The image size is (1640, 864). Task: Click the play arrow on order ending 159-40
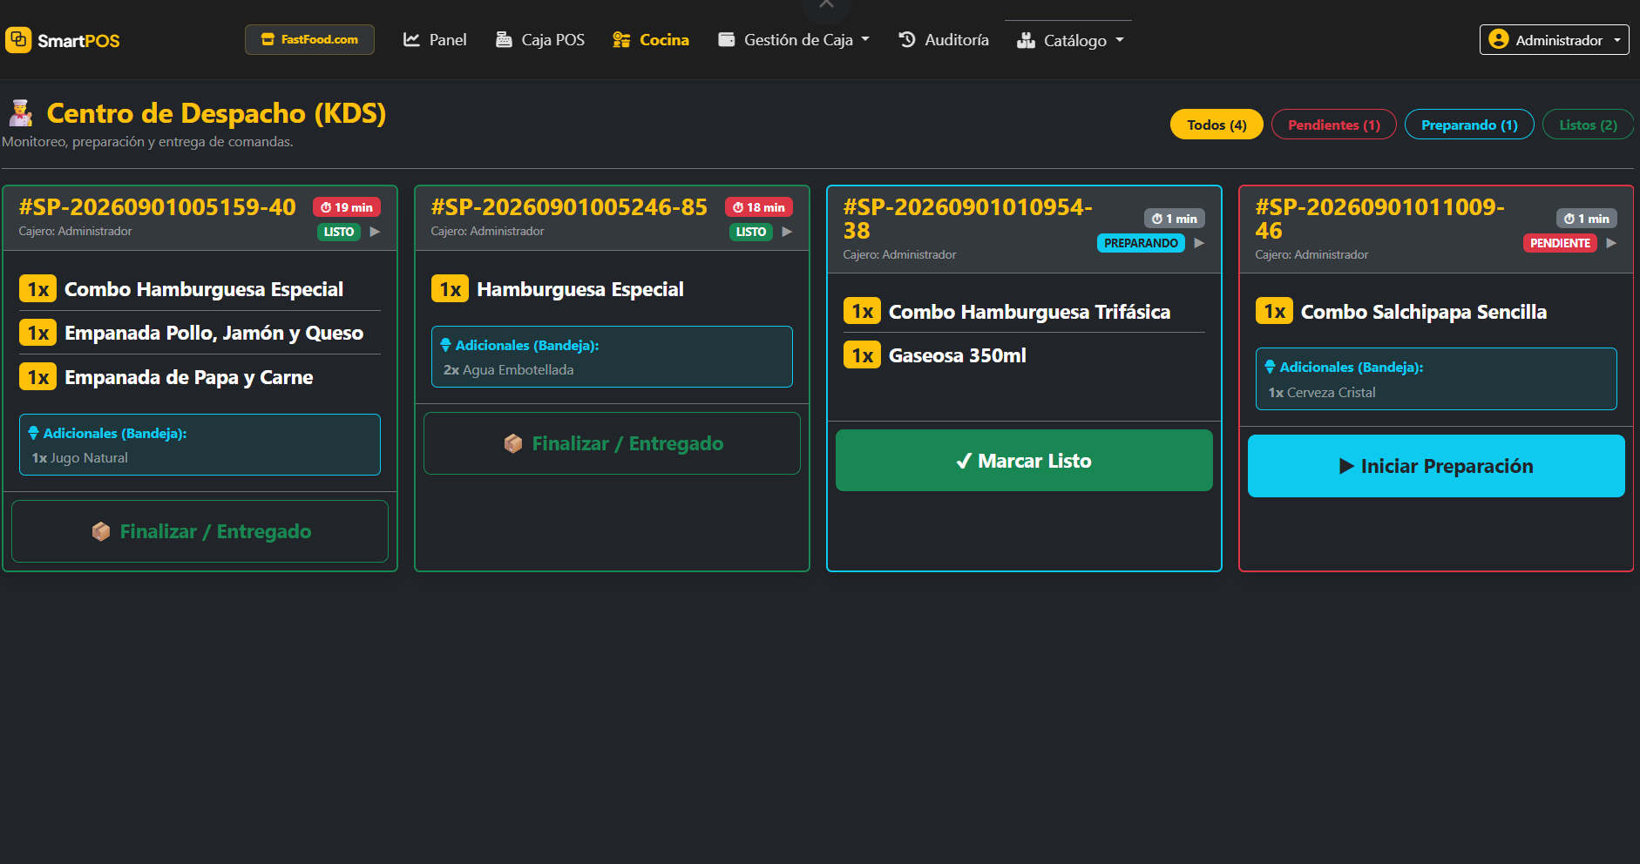[375, 232]
